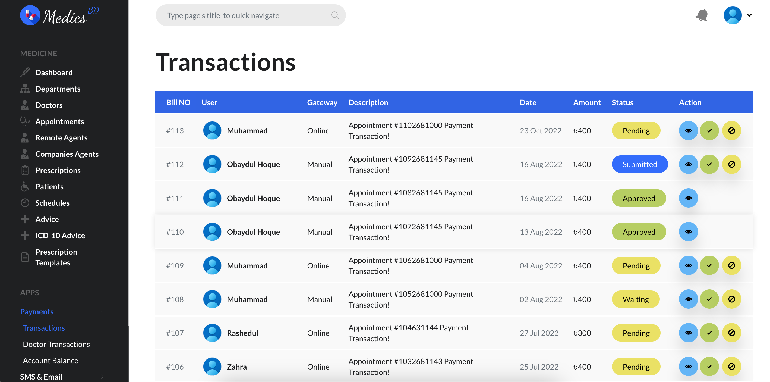Reject transaction #107
Viewport: 770px width, 382px height.
(731, 333)
